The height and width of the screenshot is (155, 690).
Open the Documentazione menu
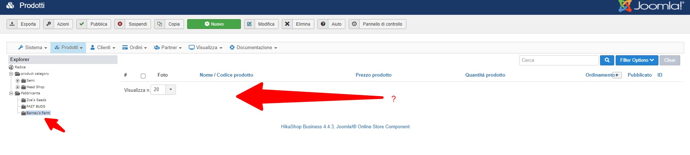coord(253,48)
